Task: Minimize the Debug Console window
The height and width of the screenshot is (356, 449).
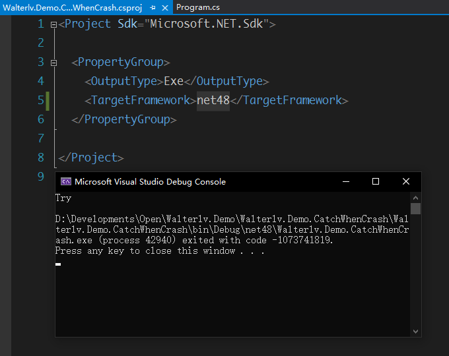Action: click(346, 181)
